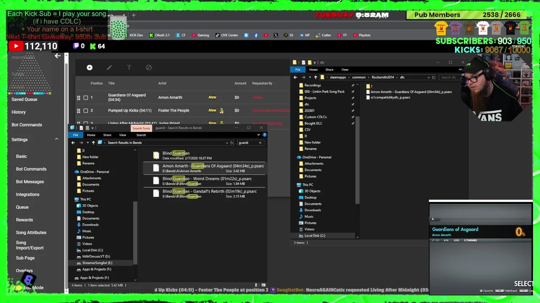Click the add song plus icon
The width and height of the screenshot is (540, 303).
89,67
